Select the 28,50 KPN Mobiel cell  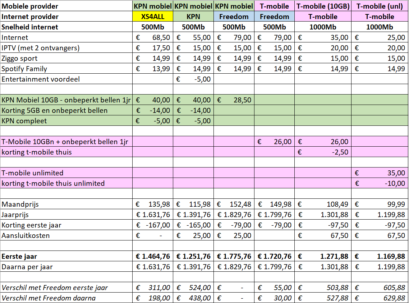(234, 100)
